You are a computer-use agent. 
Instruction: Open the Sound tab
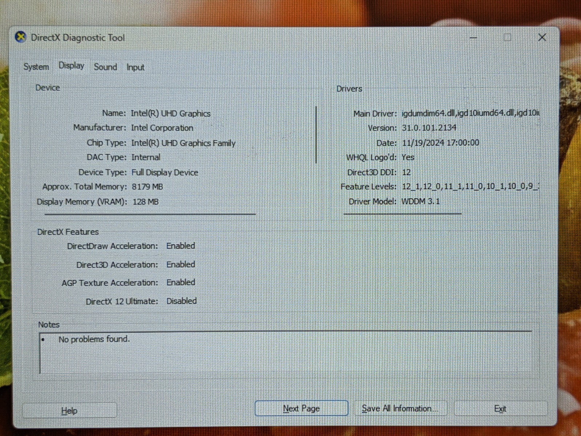click(105, 67)
